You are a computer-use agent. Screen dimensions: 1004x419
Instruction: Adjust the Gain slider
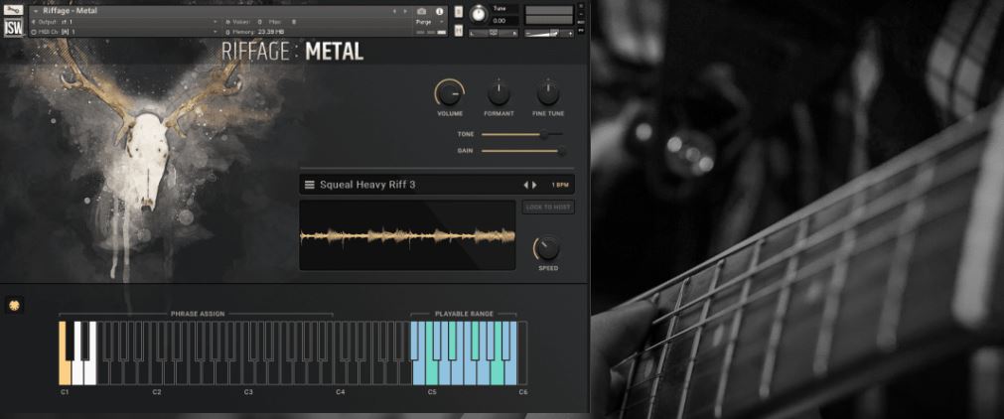pyautogui.click(x=523, y=151)
